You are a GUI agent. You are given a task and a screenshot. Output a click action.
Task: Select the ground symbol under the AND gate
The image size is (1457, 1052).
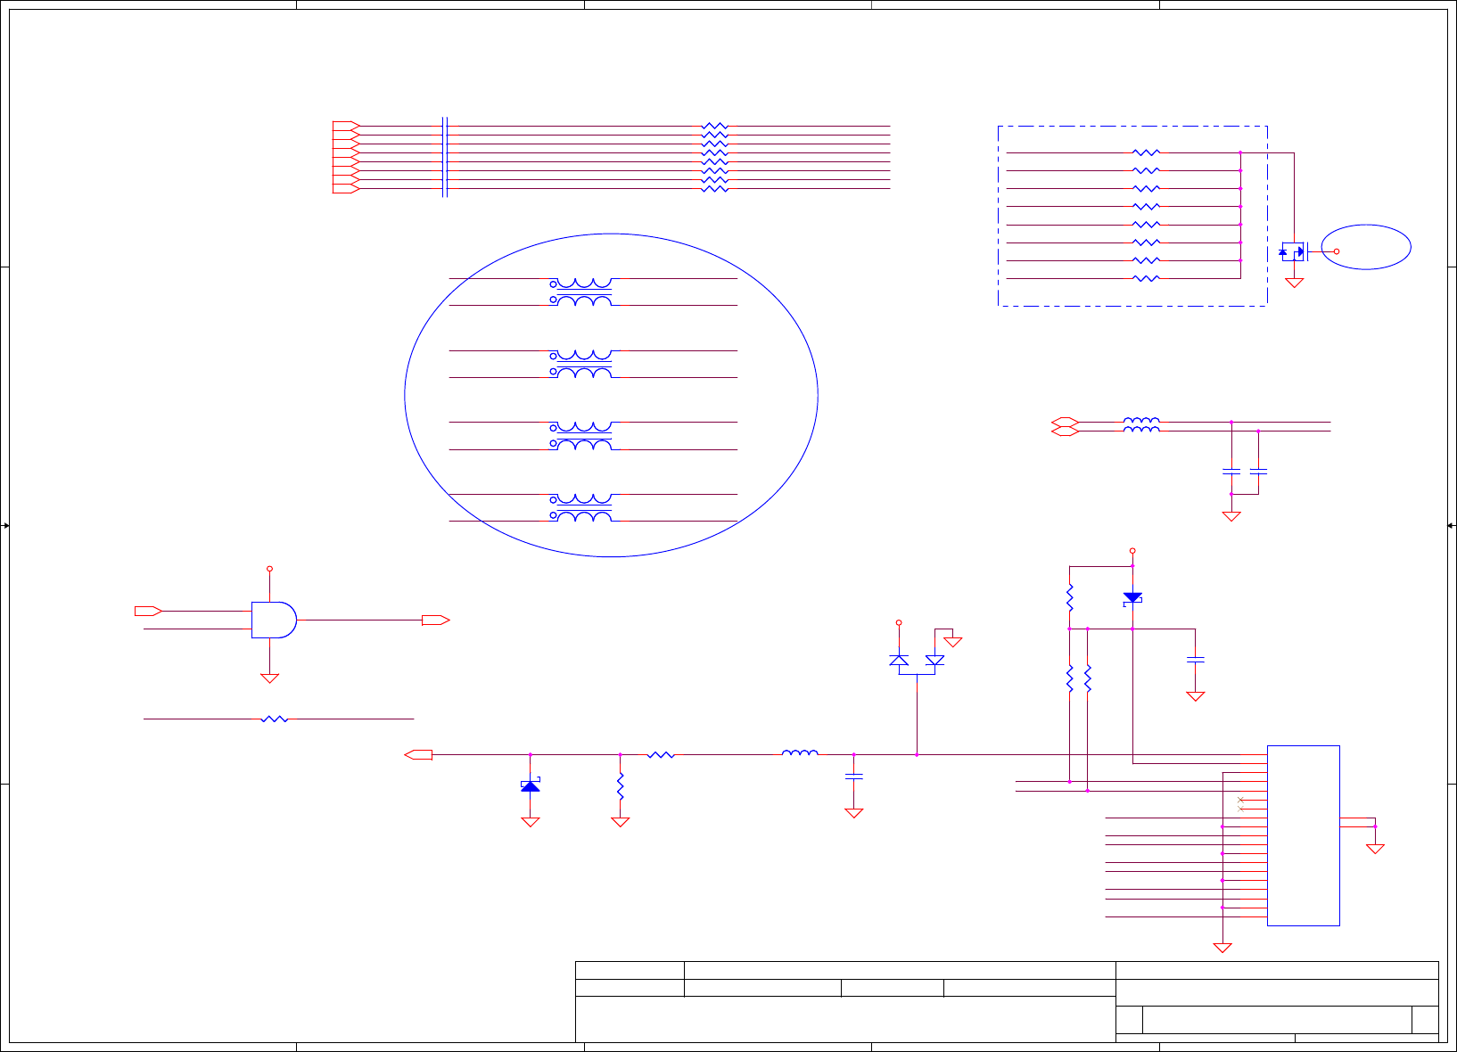[269, 678]
